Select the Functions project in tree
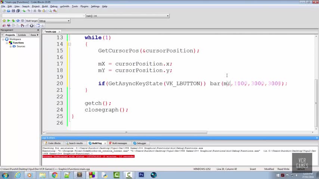Image resolution: width=319 pixels, height=179 pixels. pyautogui.click(x=18, y=43)
